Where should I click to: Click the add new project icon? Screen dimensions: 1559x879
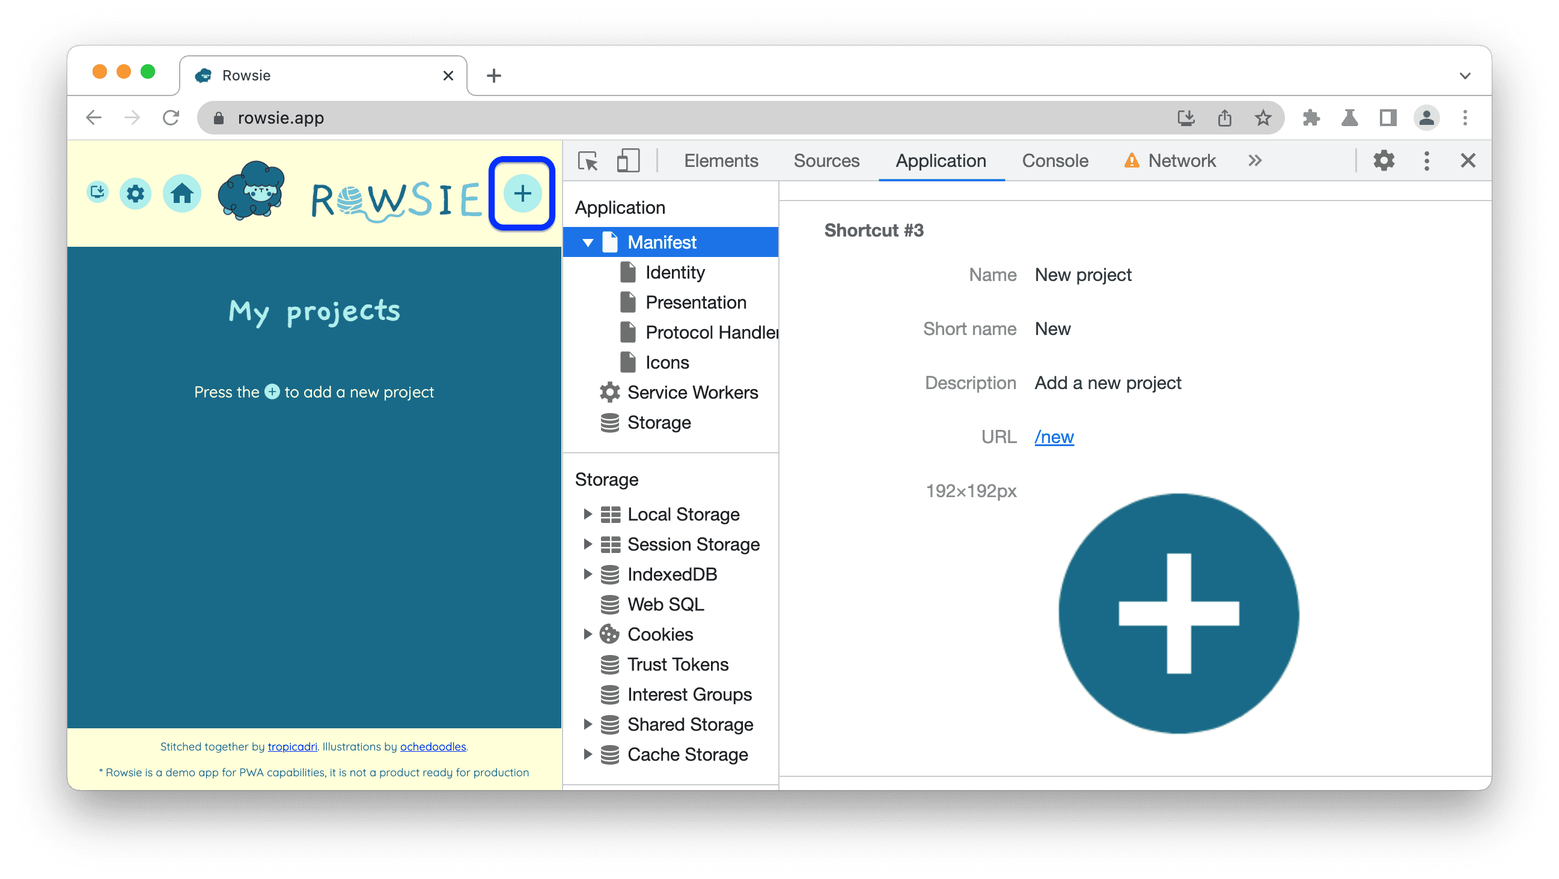click(x=522, y=193)
